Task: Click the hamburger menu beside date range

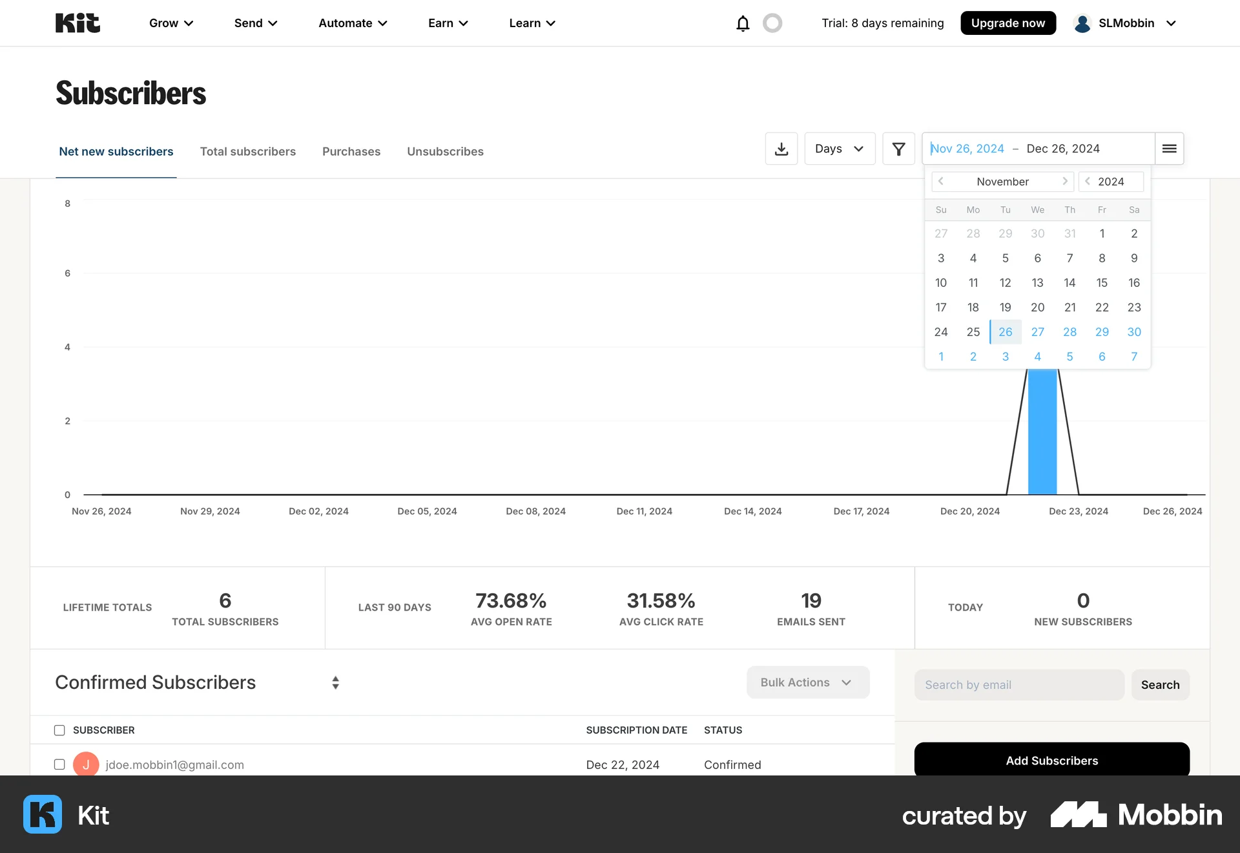Action: (1168, 148)
